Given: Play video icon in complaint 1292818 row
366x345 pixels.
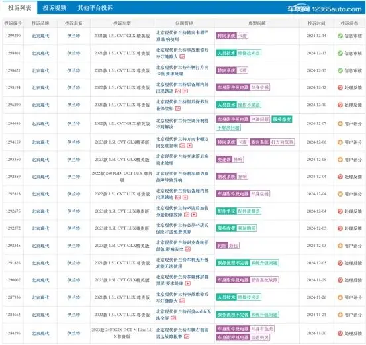Looking at the screenshot, I should point(185,197).
